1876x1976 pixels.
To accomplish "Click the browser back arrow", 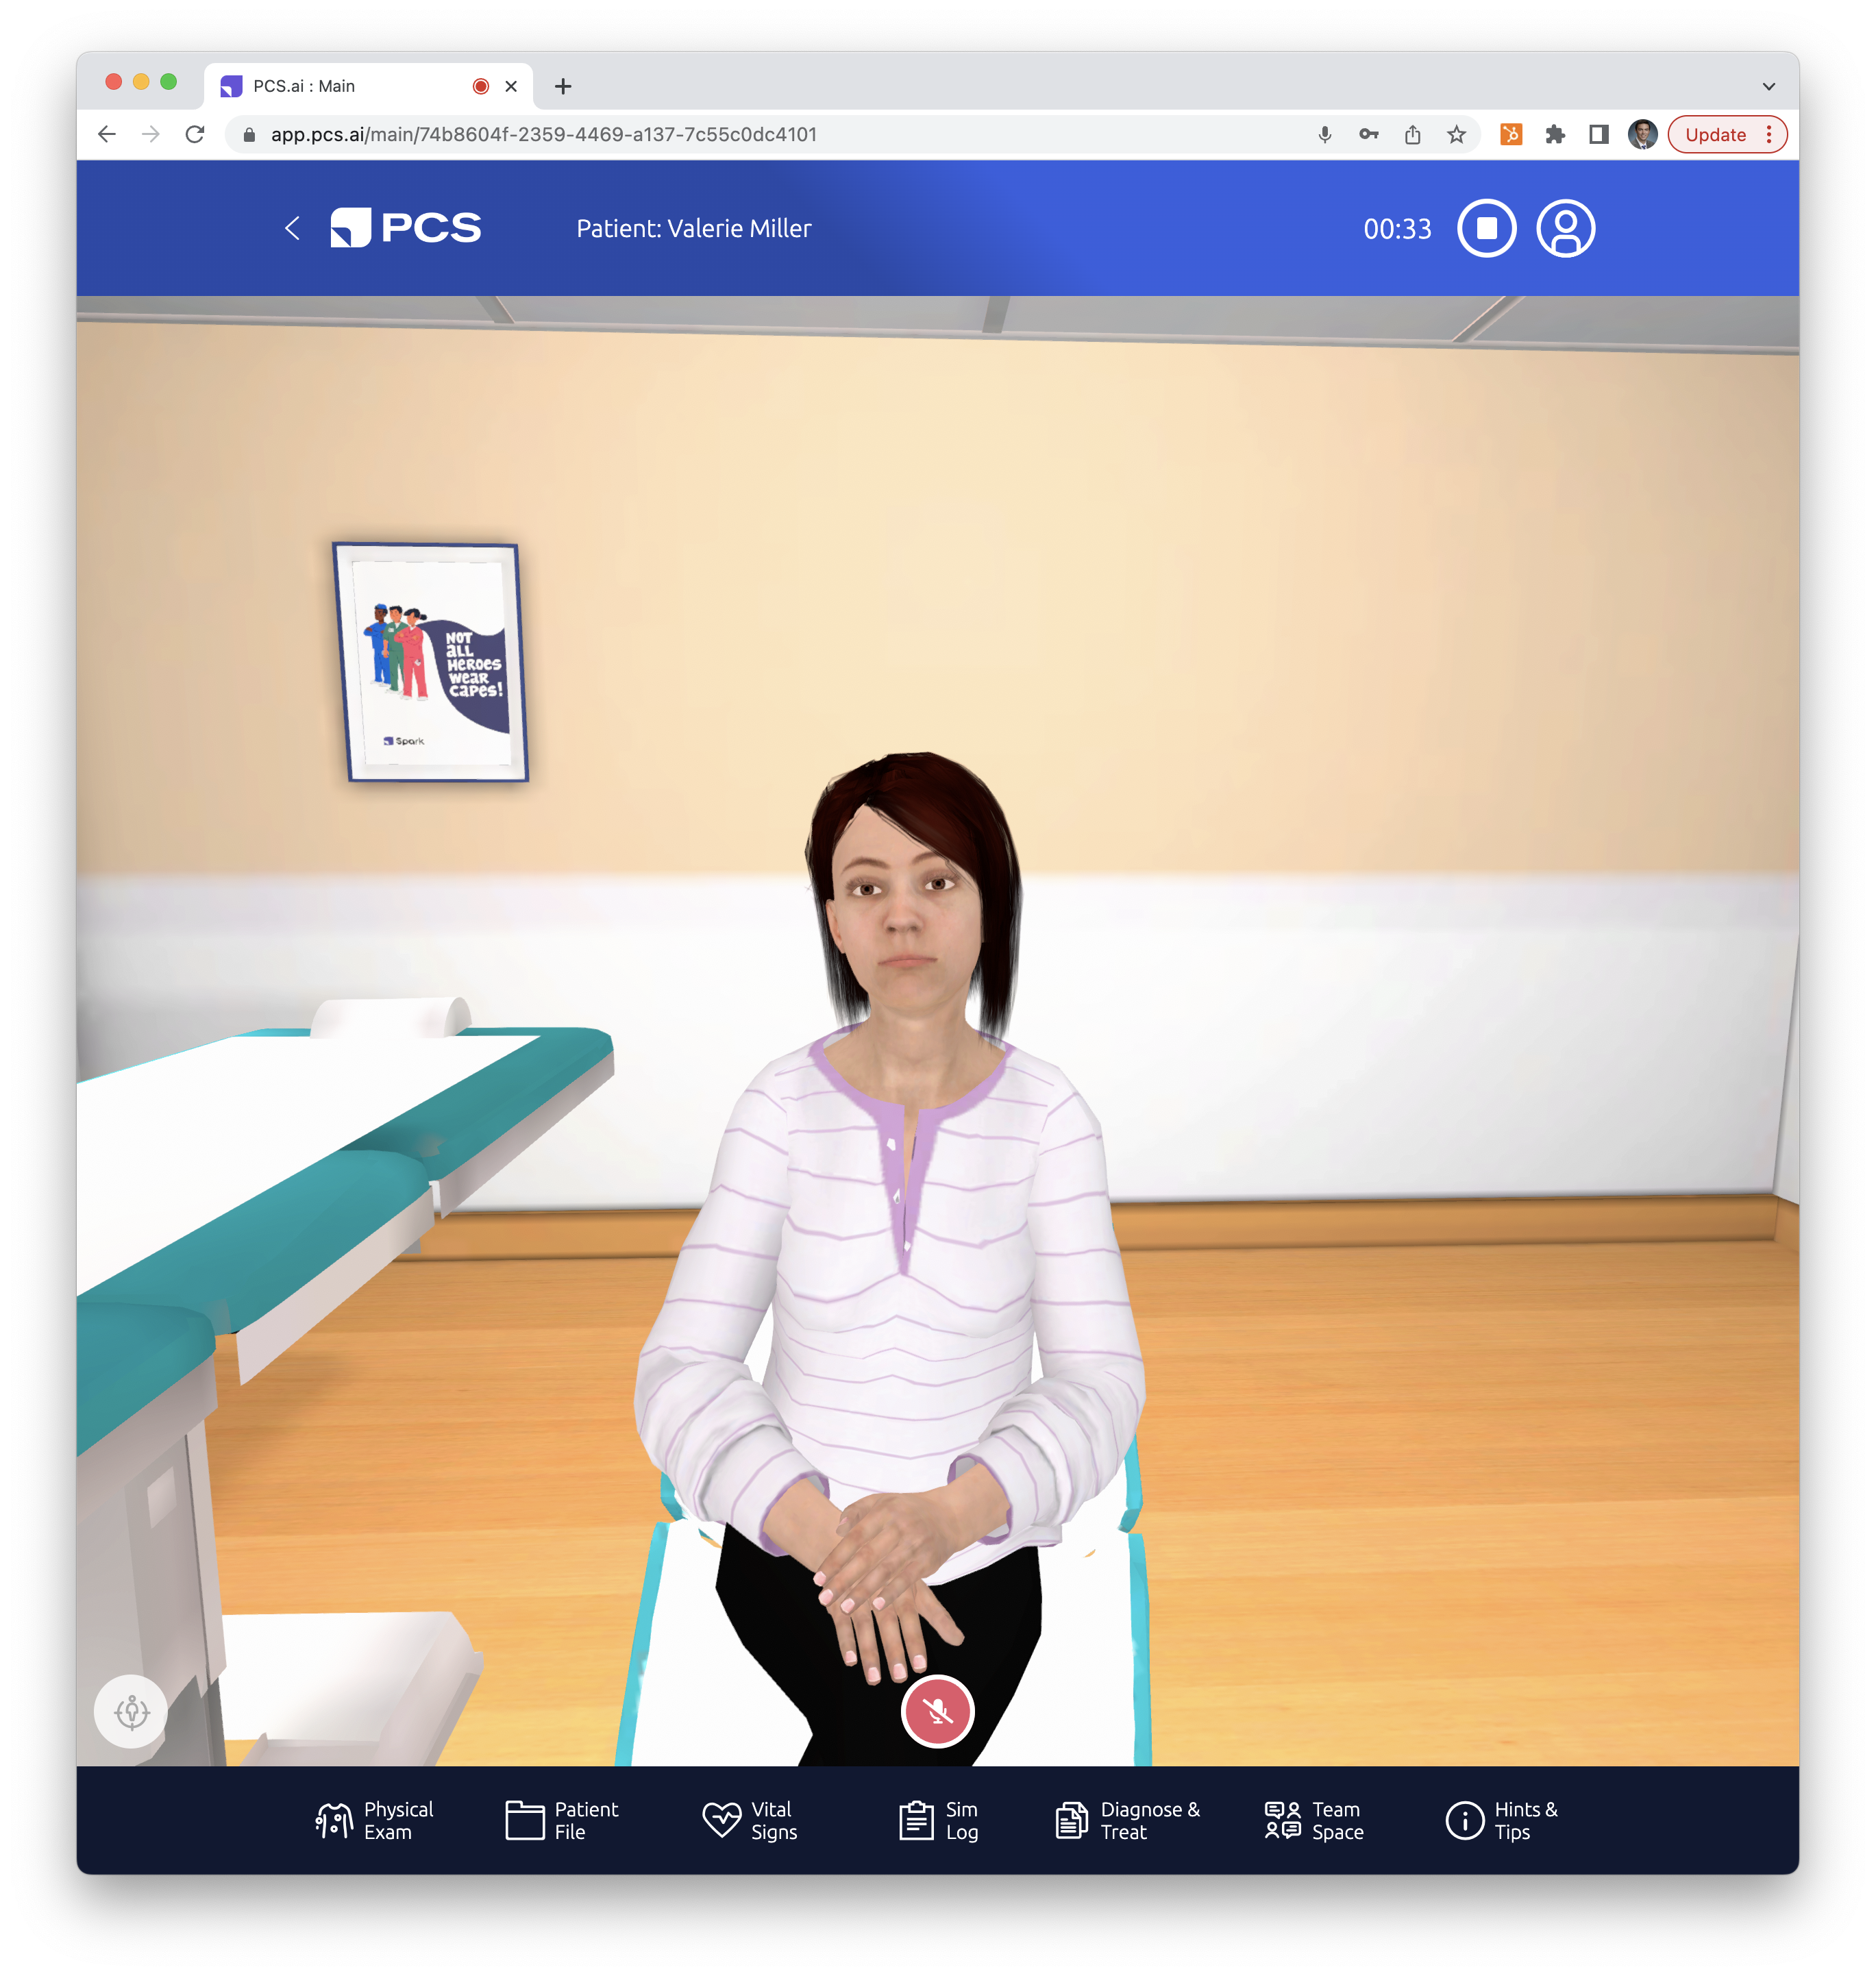I will pos(107,134).
